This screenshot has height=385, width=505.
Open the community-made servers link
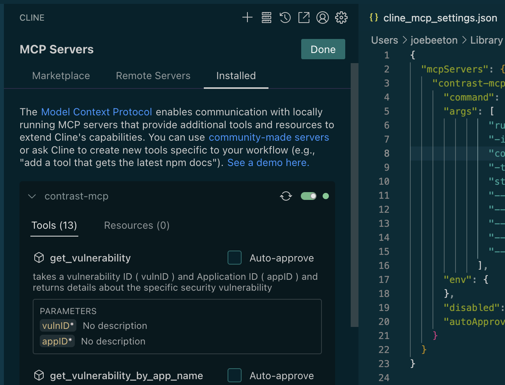(x=269, y=137)
